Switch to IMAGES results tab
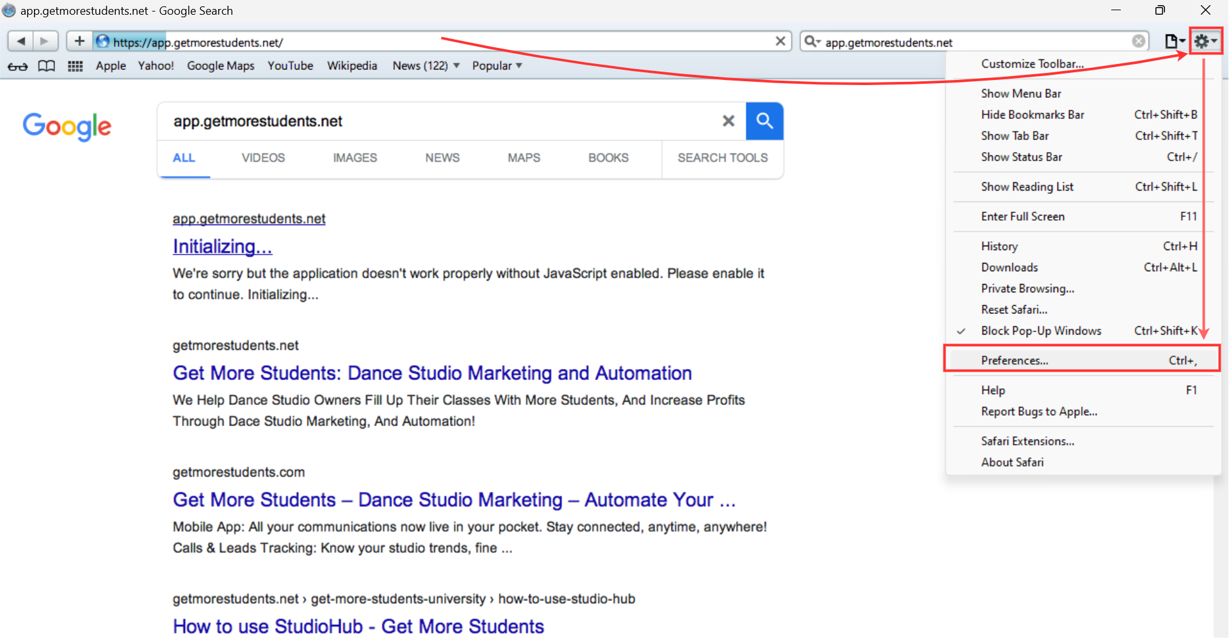Screen dimensions: 1229x639 click(x=355, y=158)
